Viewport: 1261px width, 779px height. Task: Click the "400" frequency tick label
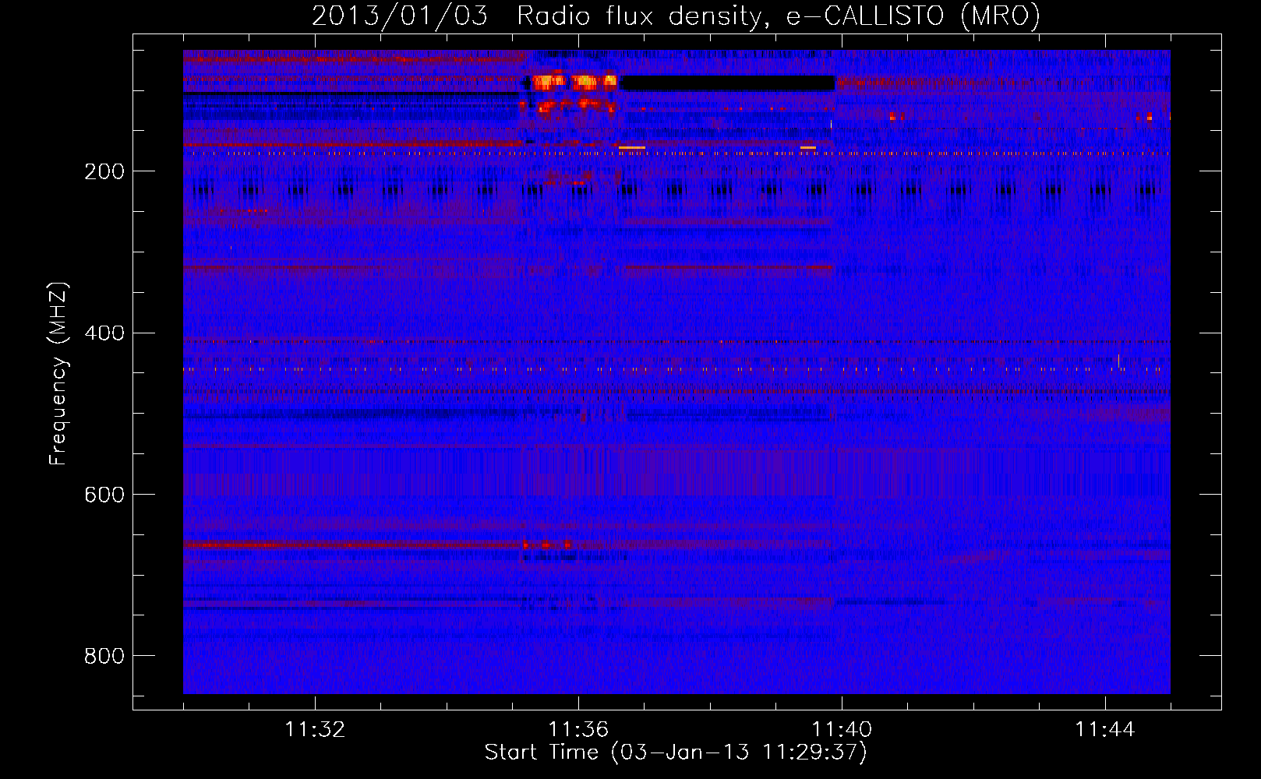point(104,333)
